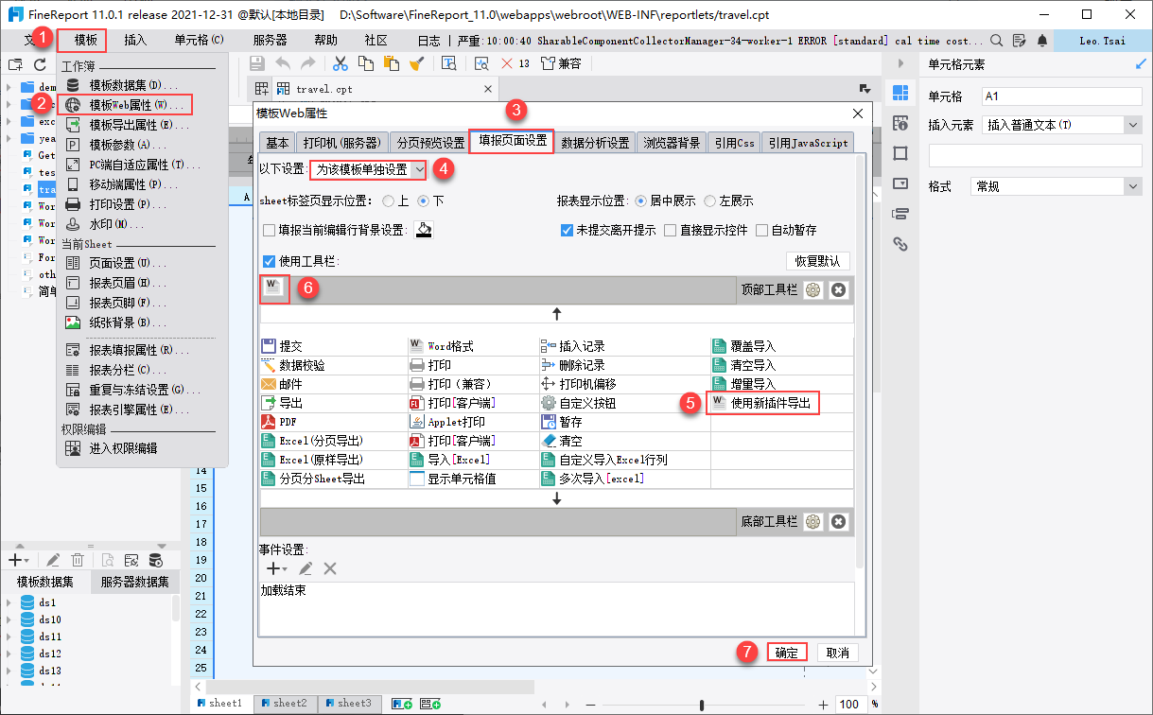This screenshot has width=1153, height=715.
Task: Click the Paste clipboard icon in the toolbar
Action: coord(391,63)
